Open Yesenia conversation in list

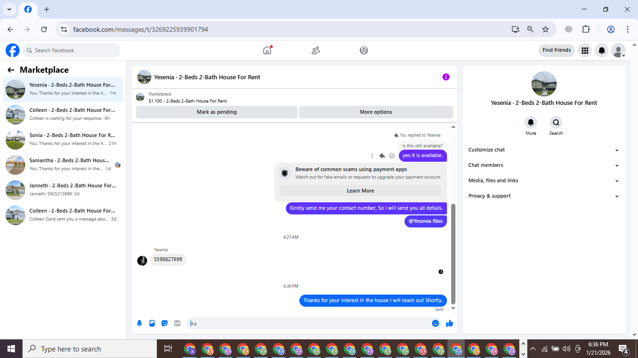(63, 89)
